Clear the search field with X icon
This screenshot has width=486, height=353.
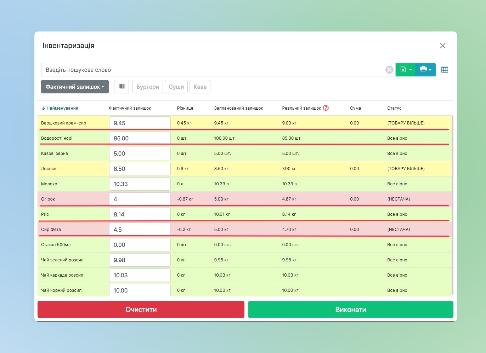coord(389,70)
